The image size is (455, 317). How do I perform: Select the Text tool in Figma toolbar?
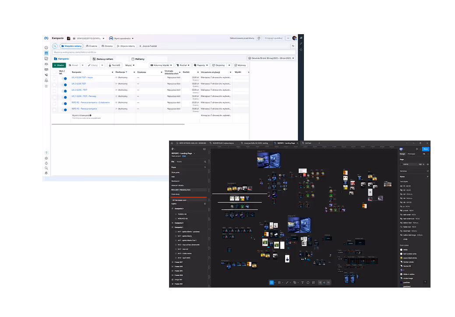coord(302,282)
